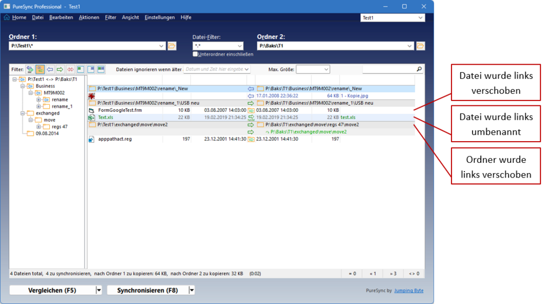Open the Test1 job selector dropdown

pyautogui.click(x=392, y=18)
